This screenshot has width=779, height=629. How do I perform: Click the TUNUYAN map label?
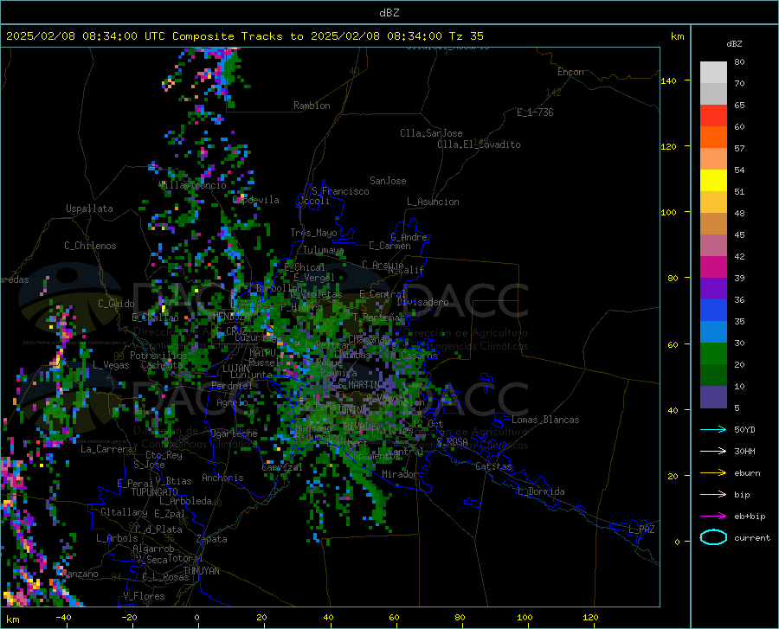point(201,571)
